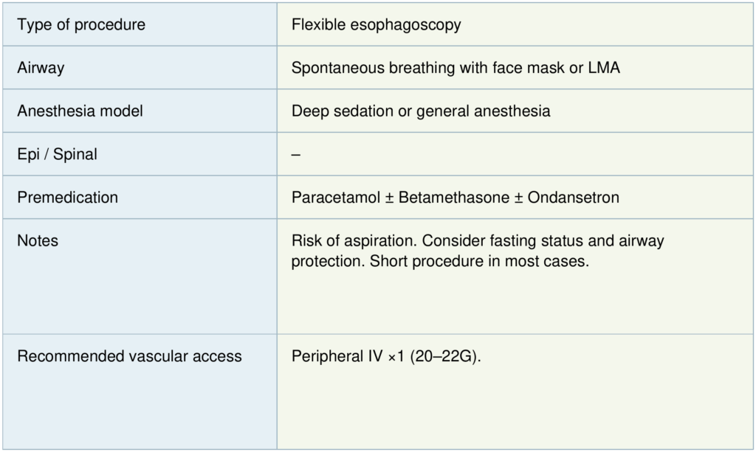Click the 'Epi / Spinal' label
756x452 pixels.
click(x=57, y=155)
